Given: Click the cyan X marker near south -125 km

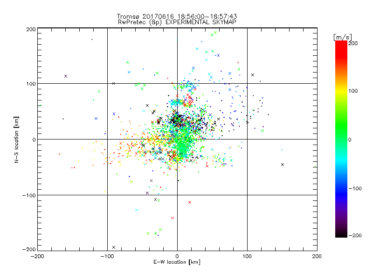Looking at the screenshot, I should (x=137, y=210).
